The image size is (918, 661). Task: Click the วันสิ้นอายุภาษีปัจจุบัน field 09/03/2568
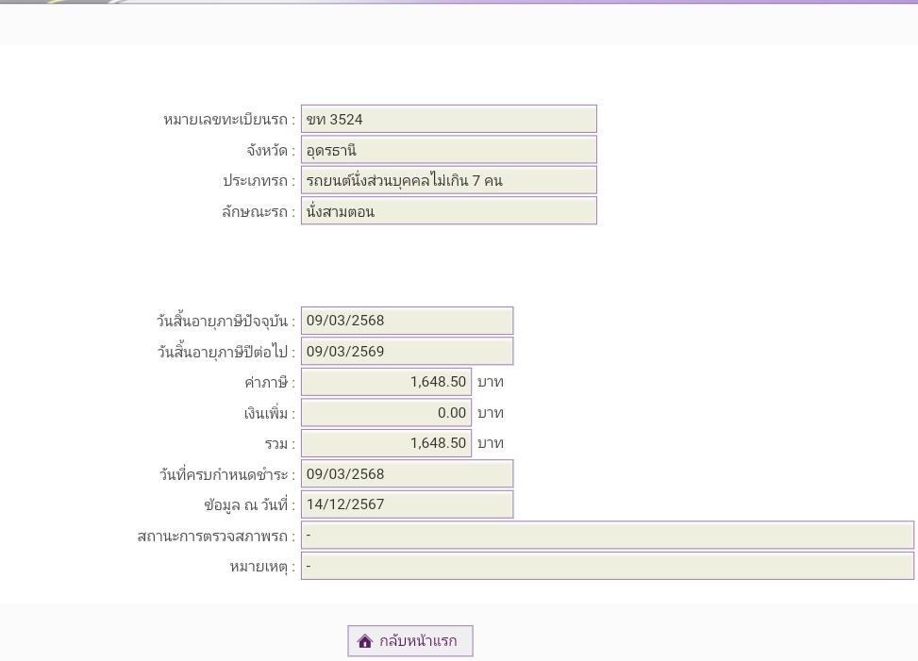tap(407, 321)
